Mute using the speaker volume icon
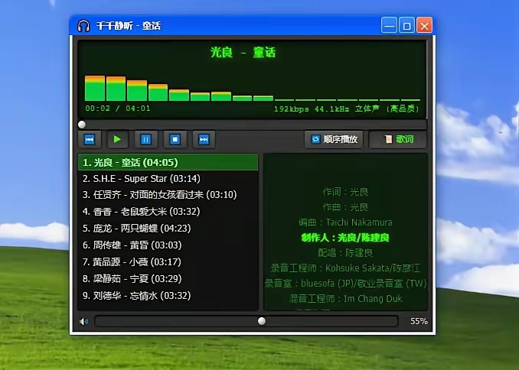 pyautogui.click(x=84, y=321)
